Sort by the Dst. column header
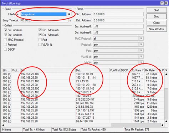The width and height of the screenshot is (169, 133). coord(92,70)
